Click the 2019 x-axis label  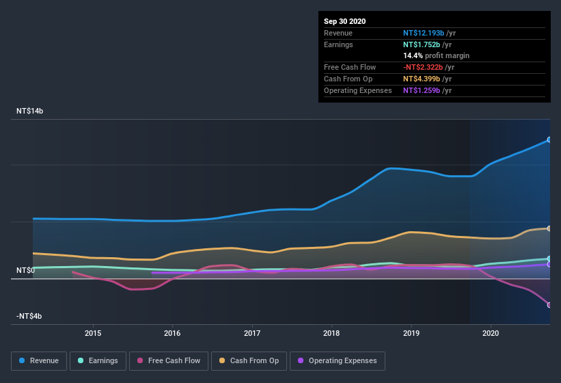click(x=411, y=333)
